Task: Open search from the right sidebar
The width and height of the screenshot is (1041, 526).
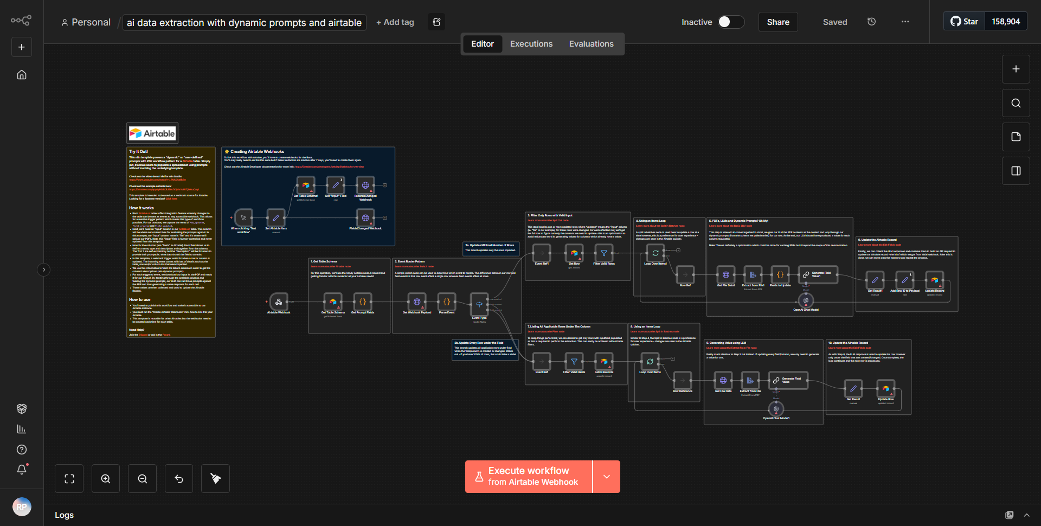Action: (1016, 102)
